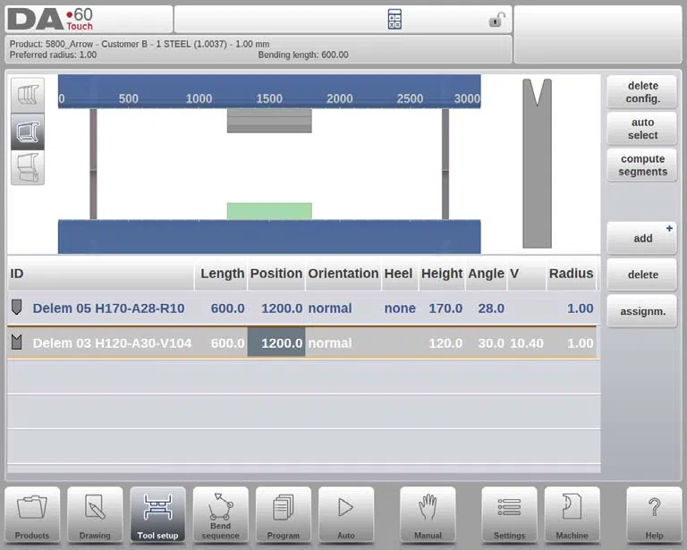Open the Products folder tab
The width and height of the screenshot is (687, 550).
coord(32,515)
